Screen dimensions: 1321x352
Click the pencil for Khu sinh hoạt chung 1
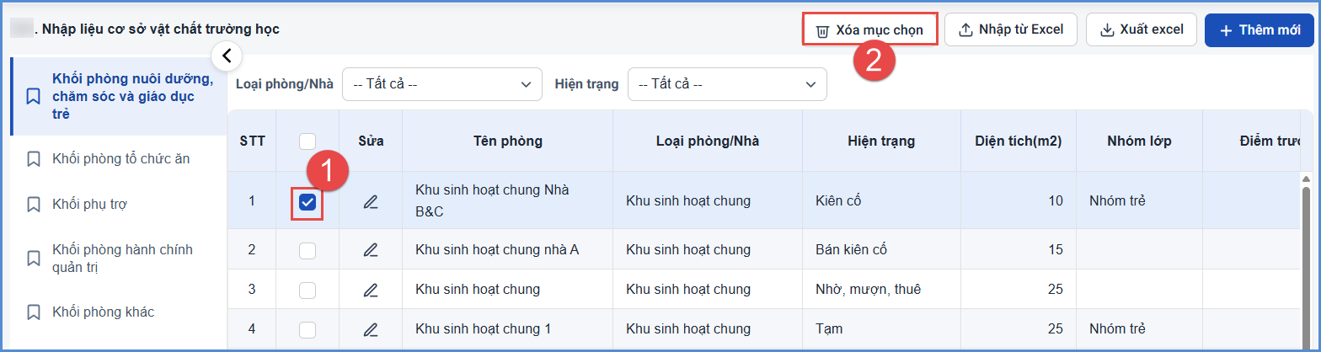[371, 329]
